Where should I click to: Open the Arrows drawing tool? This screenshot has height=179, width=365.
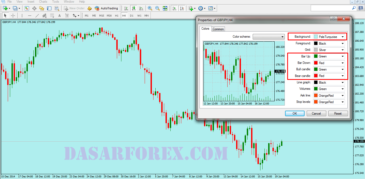tap(76, 15)
